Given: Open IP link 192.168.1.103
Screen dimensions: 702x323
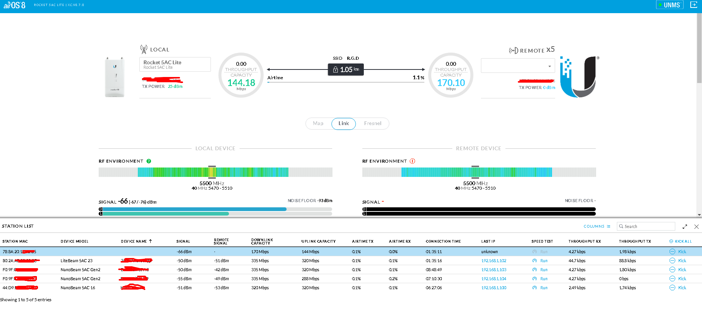Looking at the screenshot, I should click(494, 270).
